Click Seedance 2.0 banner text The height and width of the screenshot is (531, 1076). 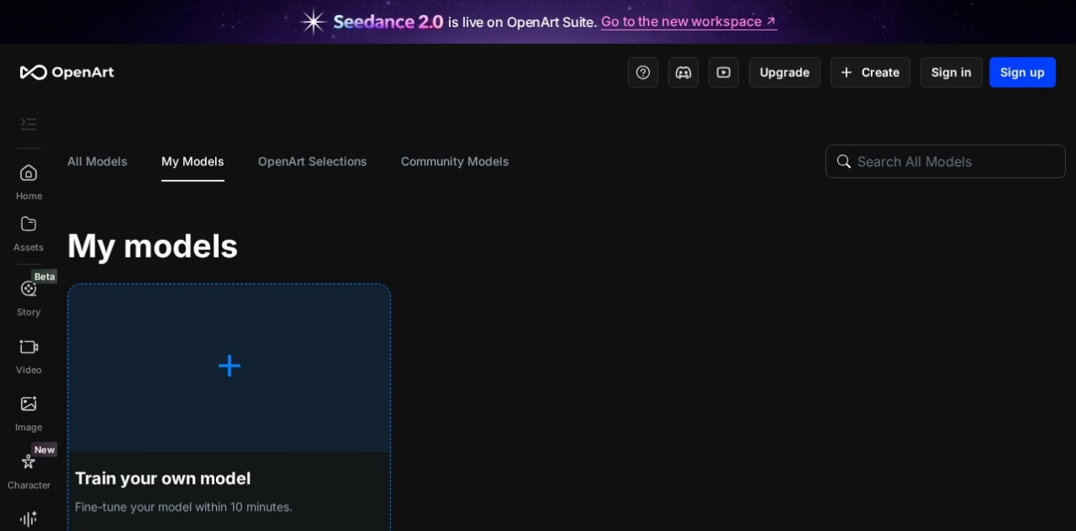click(388, 21)
